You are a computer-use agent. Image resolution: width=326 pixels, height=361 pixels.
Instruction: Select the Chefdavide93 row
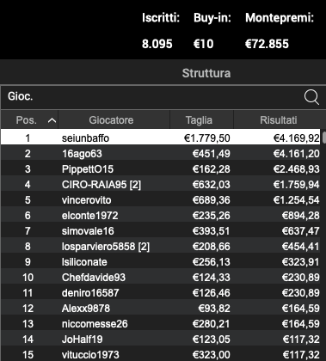click(161, 278)
